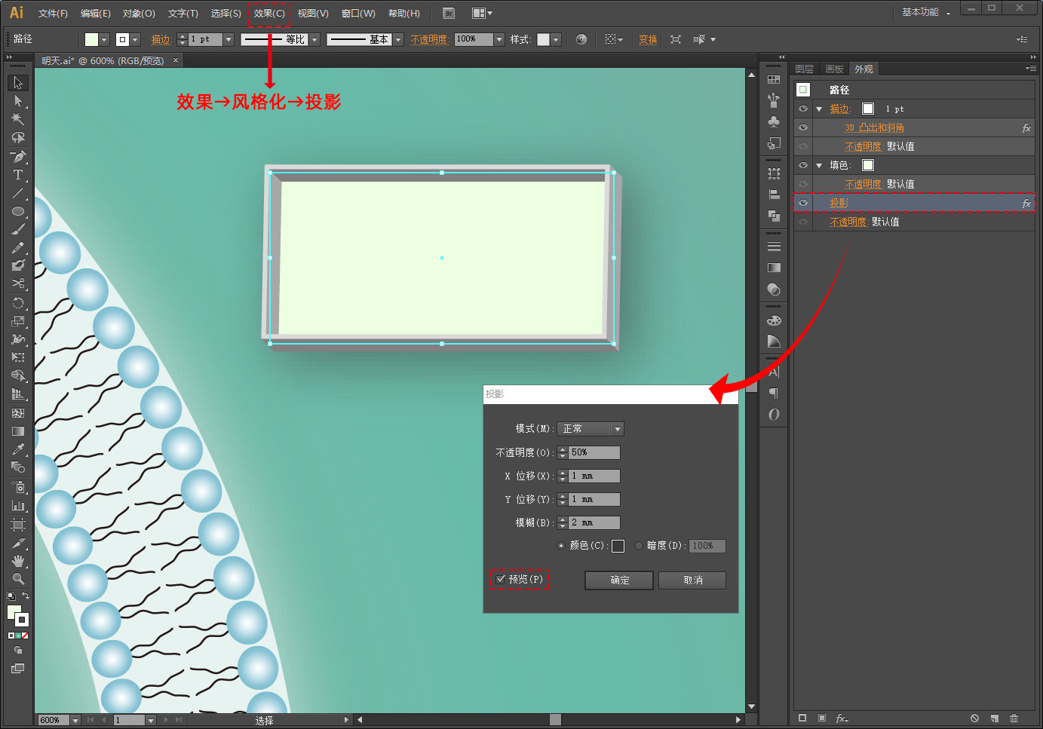Click Add New Effect fx button in Appearance panel
This screenshot has height=729, width=1043.
pyautogui.click(x=842, y=718)
